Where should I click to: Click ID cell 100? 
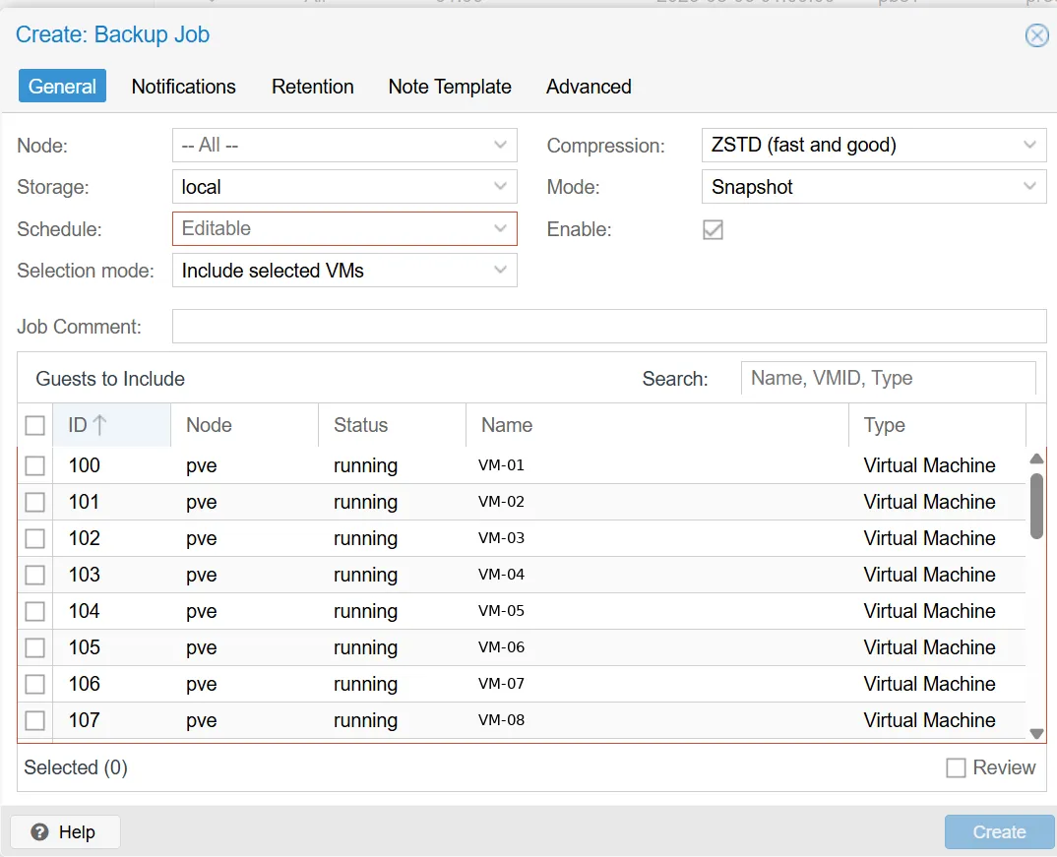click(85, 465)
